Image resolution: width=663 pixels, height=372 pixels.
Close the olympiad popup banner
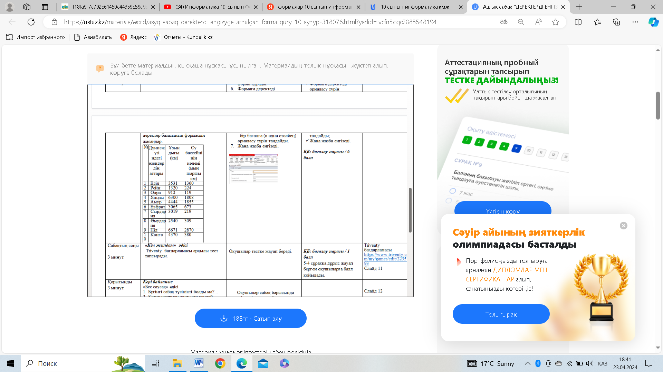623,226
